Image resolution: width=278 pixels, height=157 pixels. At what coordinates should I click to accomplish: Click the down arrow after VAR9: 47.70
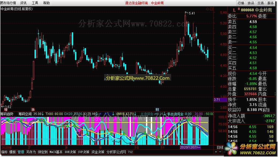(x=135, y=114)
